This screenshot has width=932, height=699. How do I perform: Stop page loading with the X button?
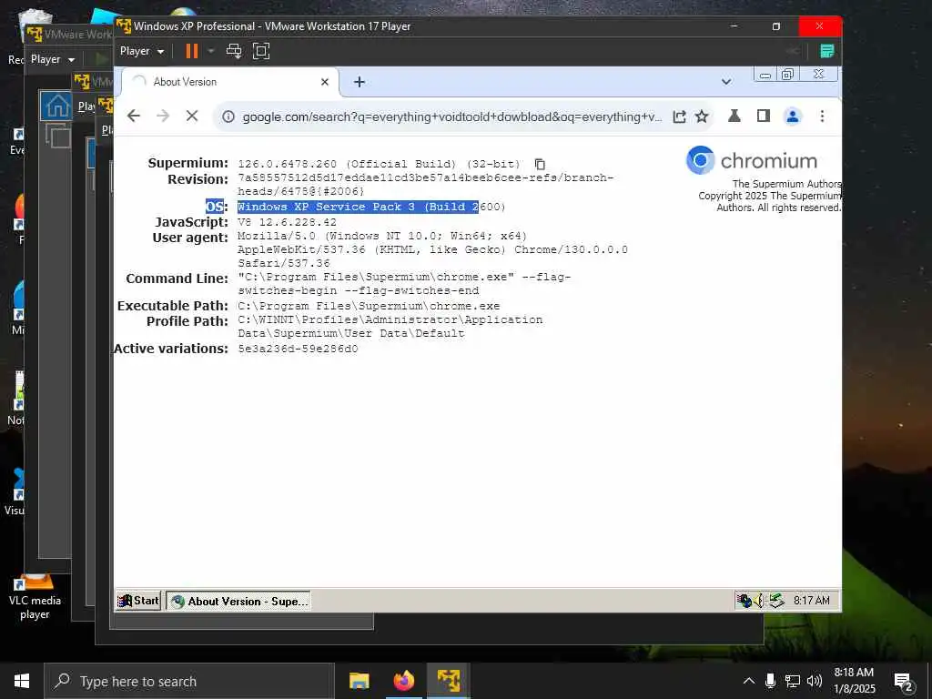click(192, 116)
